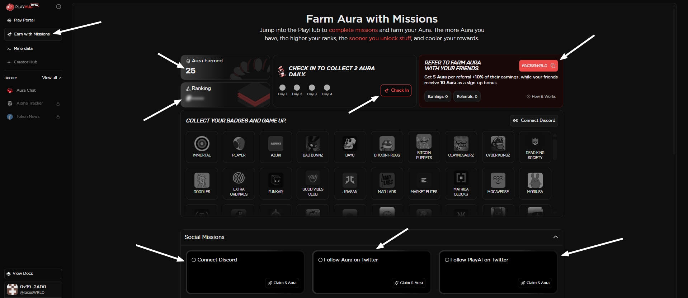Open the 0x99...2AD0 wallet profile
688x298 pixels.
[x=33, y=289]
